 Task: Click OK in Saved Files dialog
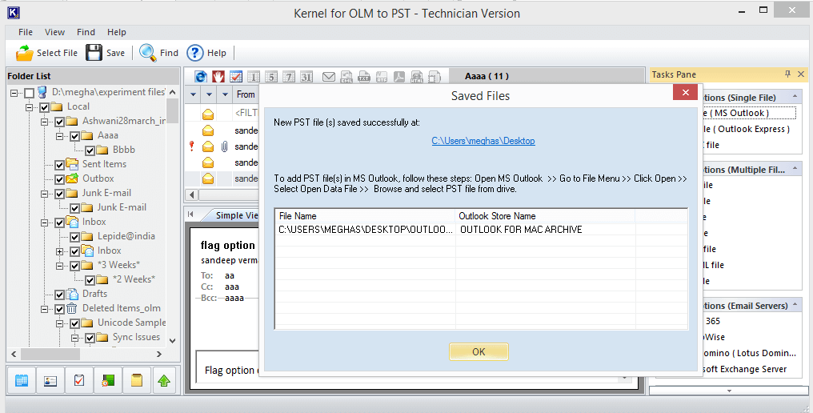(x=479, y=352)
